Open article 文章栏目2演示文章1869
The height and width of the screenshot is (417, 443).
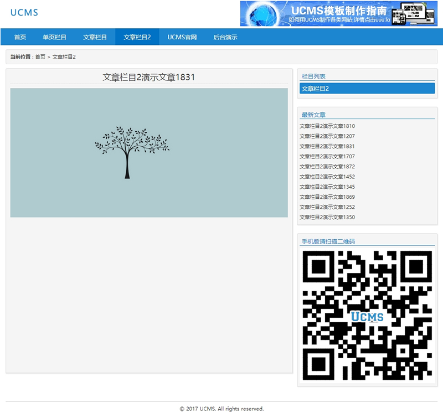pos(327,197)
